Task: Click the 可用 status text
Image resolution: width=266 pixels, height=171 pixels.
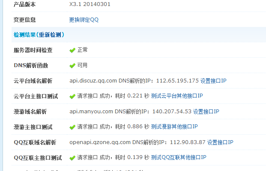Action: (x=82, y=65)
